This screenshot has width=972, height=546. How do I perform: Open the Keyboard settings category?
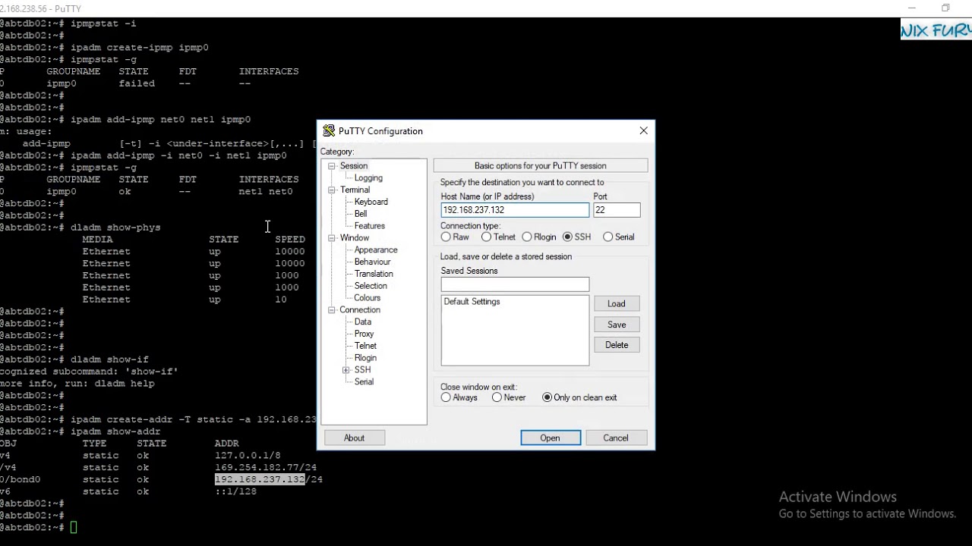(x=371, y=202)
